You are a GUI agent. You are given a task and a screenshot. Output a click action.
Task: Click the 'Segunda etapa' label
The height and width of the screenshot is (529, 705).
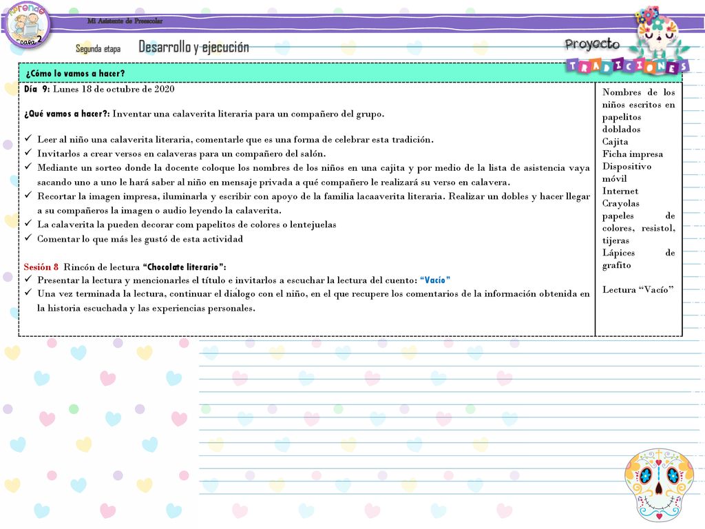[98, 48]
